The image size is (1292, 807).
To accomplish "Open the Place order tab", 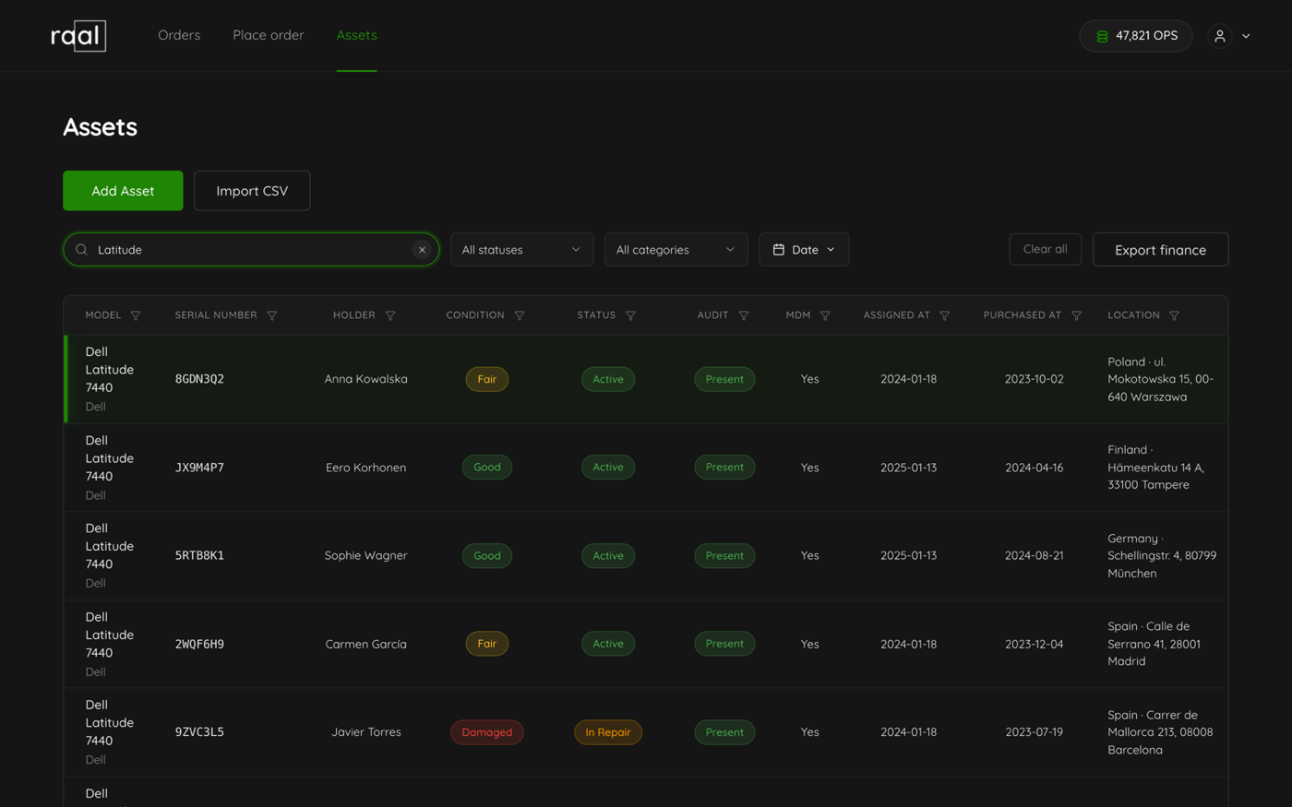I will 269,35.
